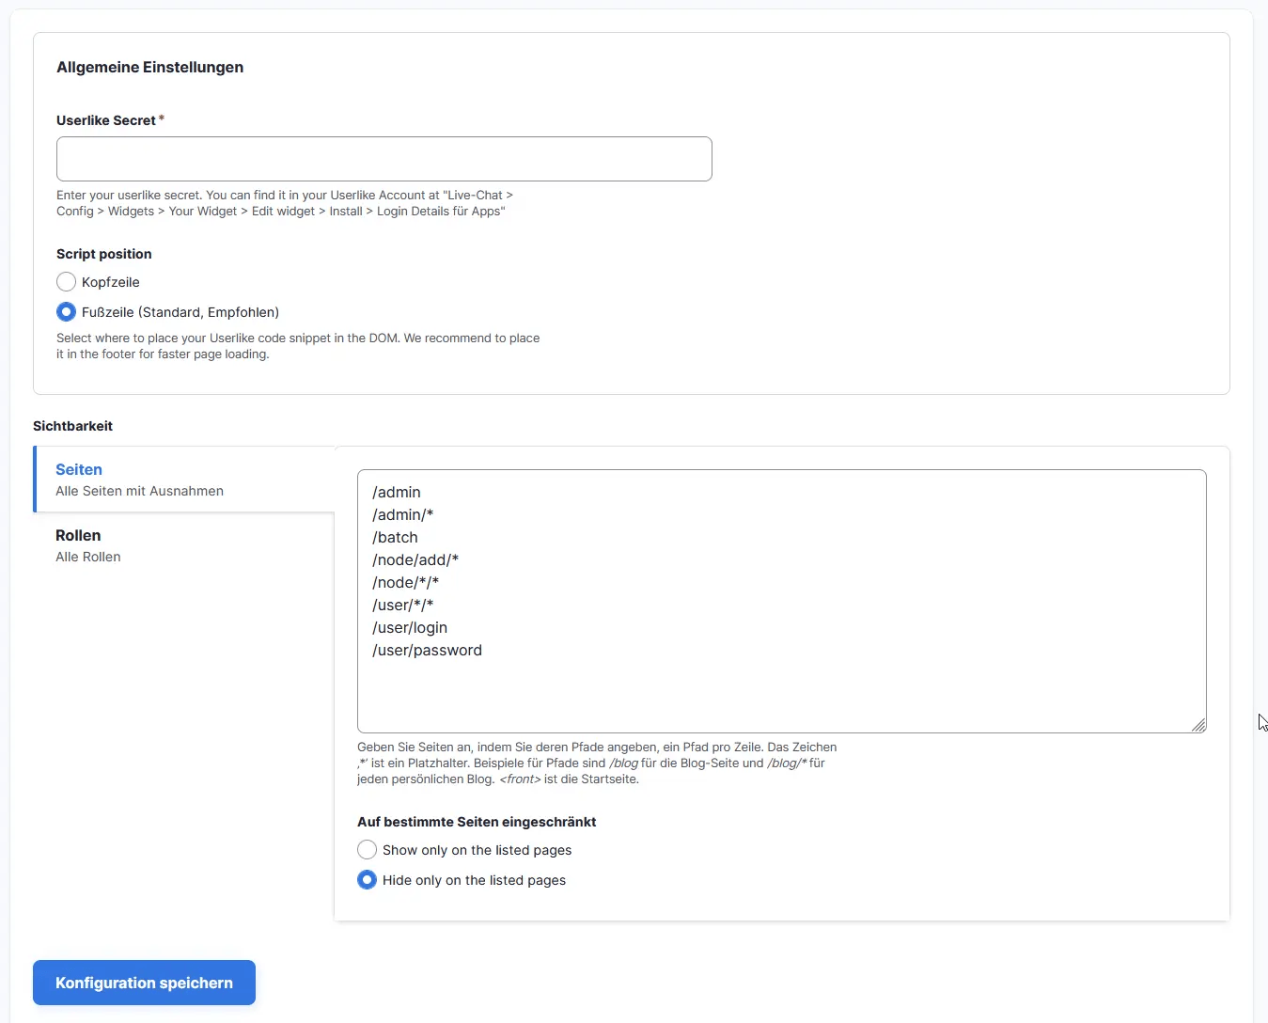Click the "Userlike Secret" field label

coord(105,119)
